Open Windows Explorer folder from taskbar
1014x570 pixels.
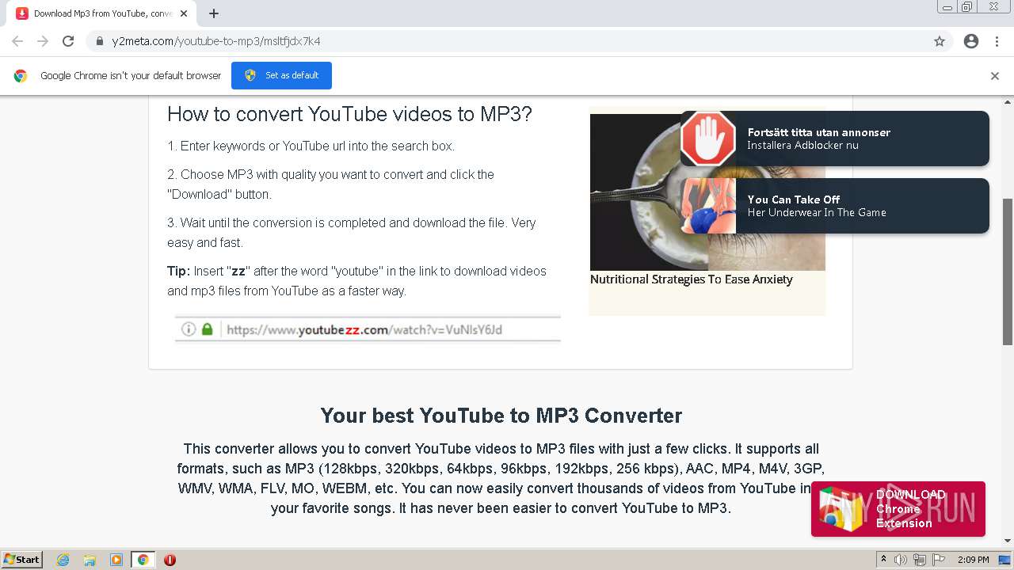point(90,560)
